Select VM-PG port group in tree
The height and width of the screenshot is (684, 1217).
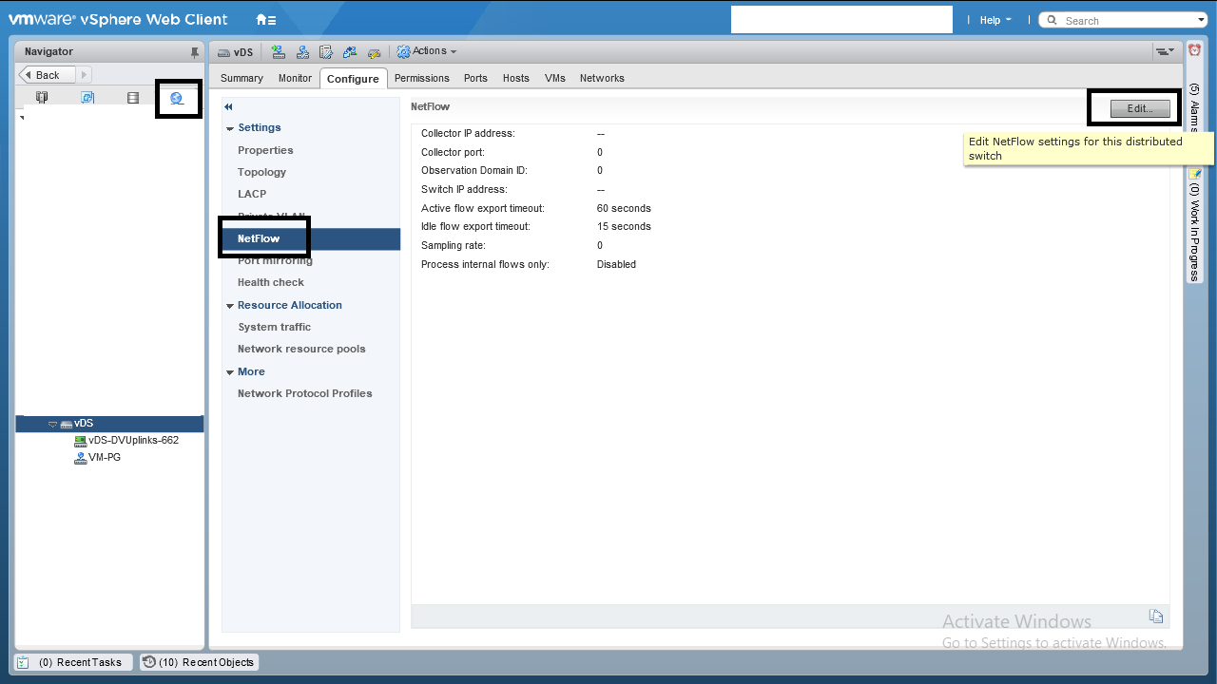[x=104, y=457]
